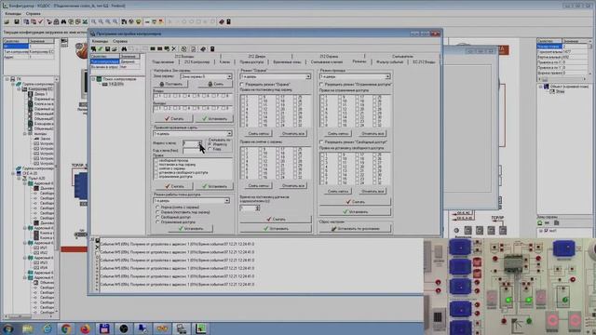Click the X delete icon in dialog toolbar
This screenshot has height=335, width=596.
174,49
